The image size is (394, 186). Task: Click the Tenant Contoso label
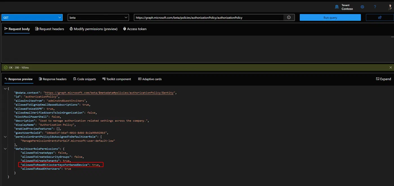tap(347, 7)
